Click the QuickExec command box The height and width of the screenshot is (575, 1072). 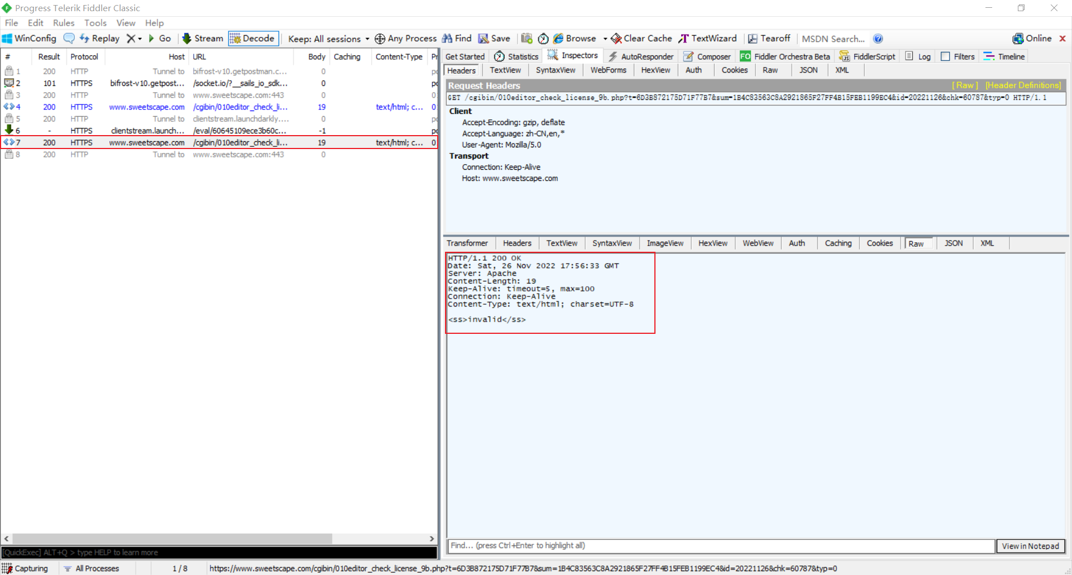coord(219,552)
